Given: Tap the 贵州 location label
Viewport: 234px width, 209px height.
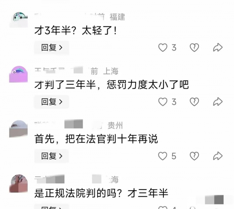Looking at the screenshot, I should [x=115, y=125].
